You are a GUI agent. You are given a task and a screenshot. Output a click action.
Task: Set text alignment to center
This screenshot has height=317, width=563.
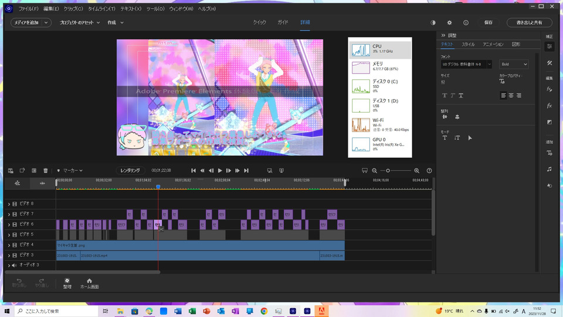pos(511,96)
